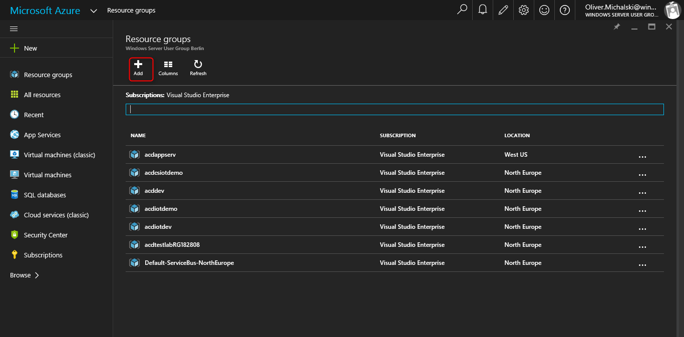Screen dimensions: 684x337
Task: Open context menu for acdappserv row
Action: pos(642,157)
